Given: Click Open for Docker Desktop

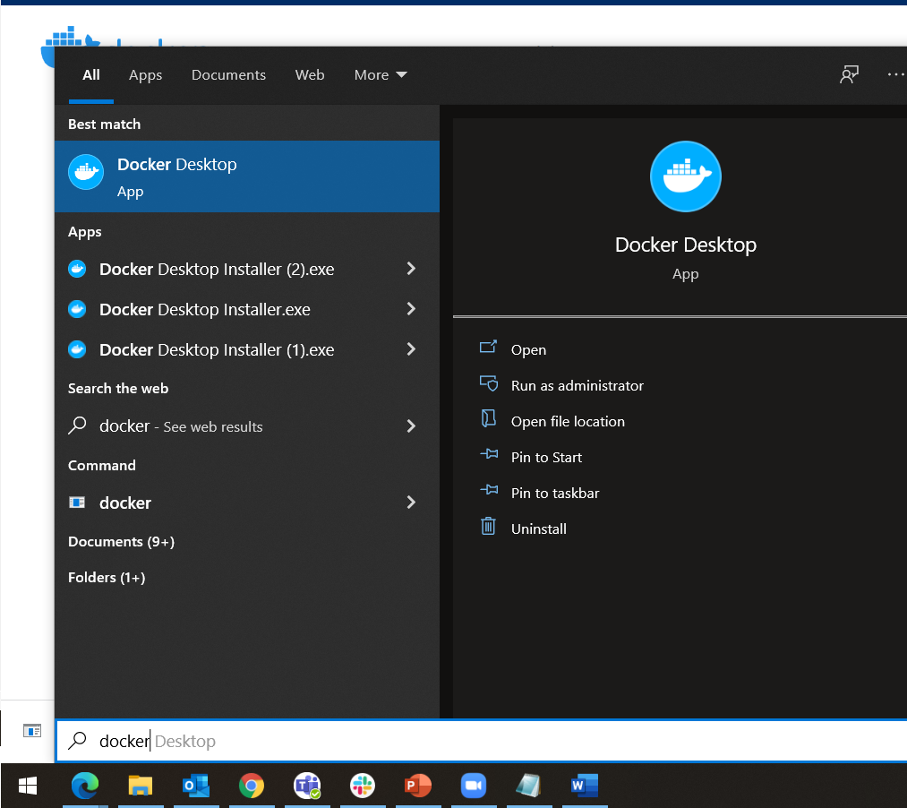Looking at the screenshot, I should coord(528,349).
